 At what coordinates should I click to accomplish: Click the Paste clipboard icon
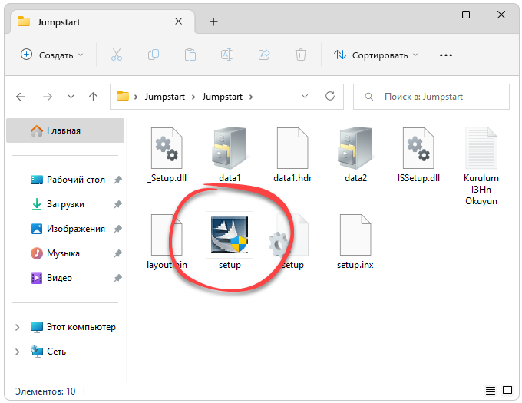point(190,55)
